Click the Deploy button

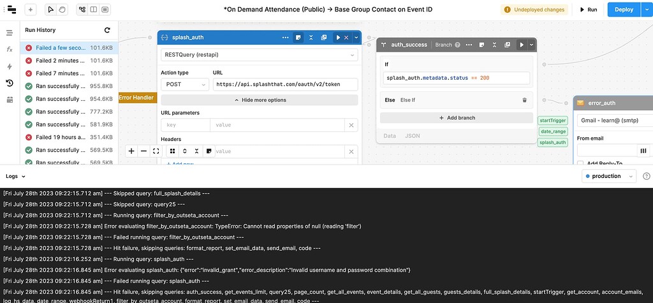tap(624, 10)
